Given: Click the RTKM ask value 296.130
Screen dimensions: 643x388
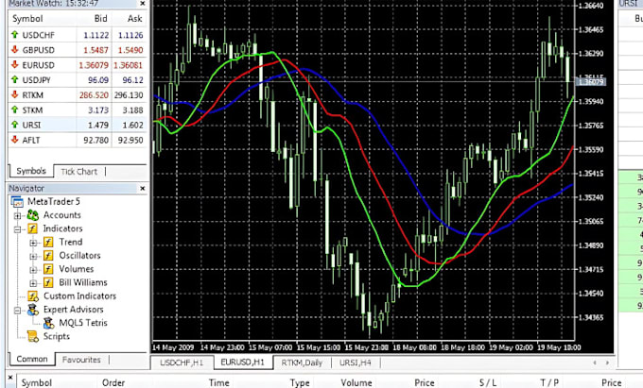Looking at the screenshot, I should [129, 95].
